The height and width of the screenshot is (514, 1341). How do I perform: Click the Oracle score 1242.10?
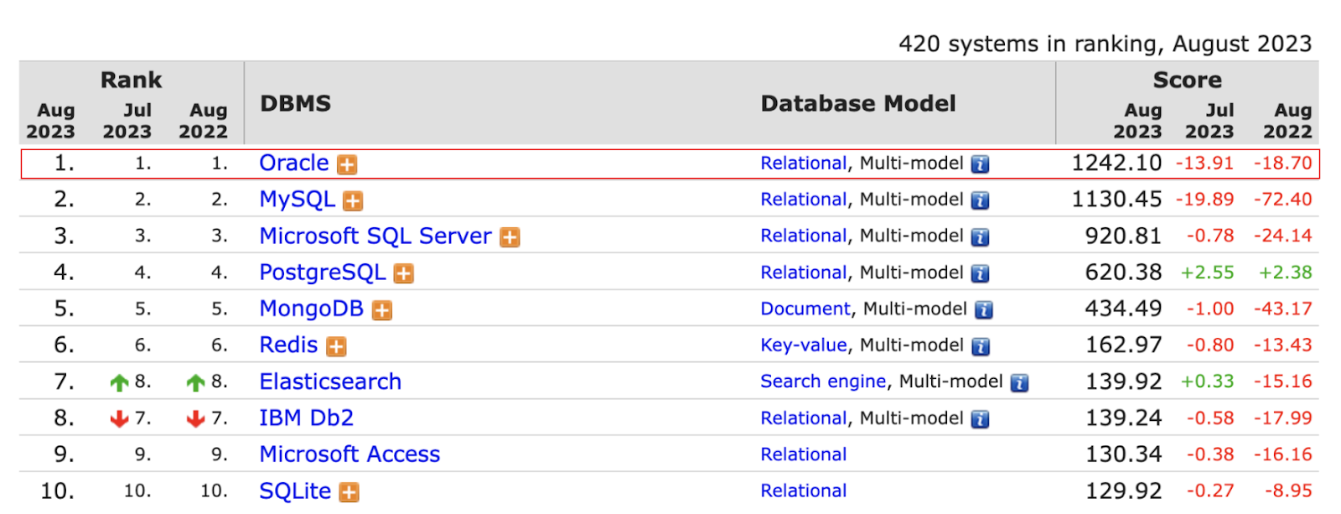(1116, 163)
